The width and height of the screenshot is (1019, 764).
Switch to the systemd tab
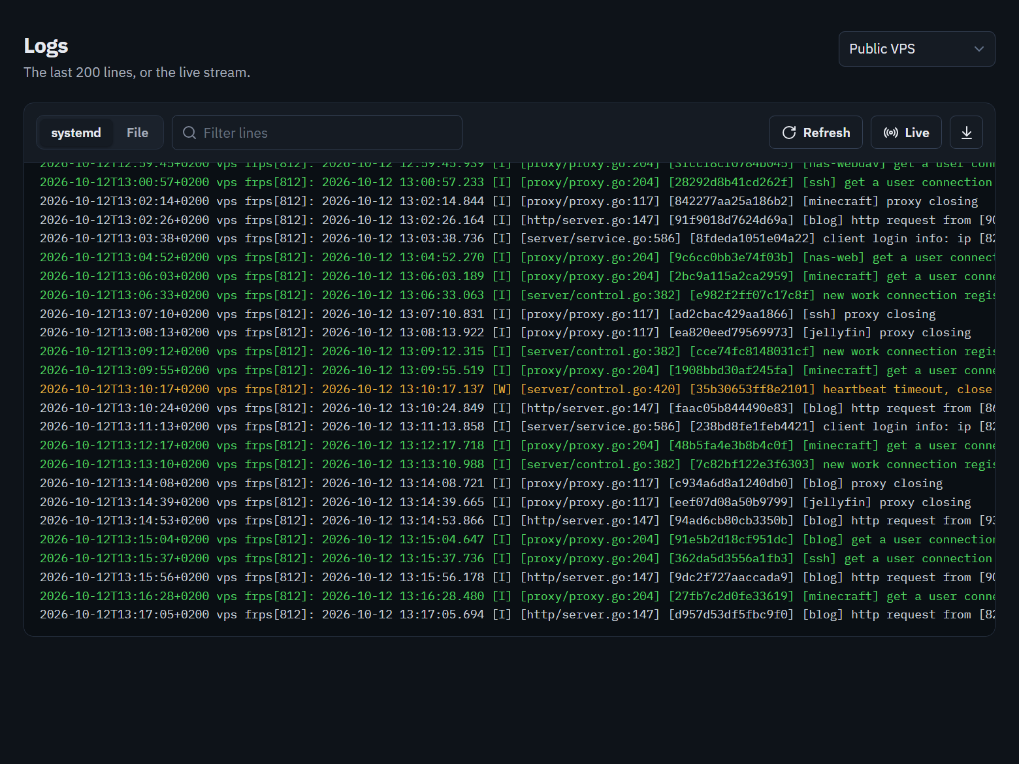(76, 133)
